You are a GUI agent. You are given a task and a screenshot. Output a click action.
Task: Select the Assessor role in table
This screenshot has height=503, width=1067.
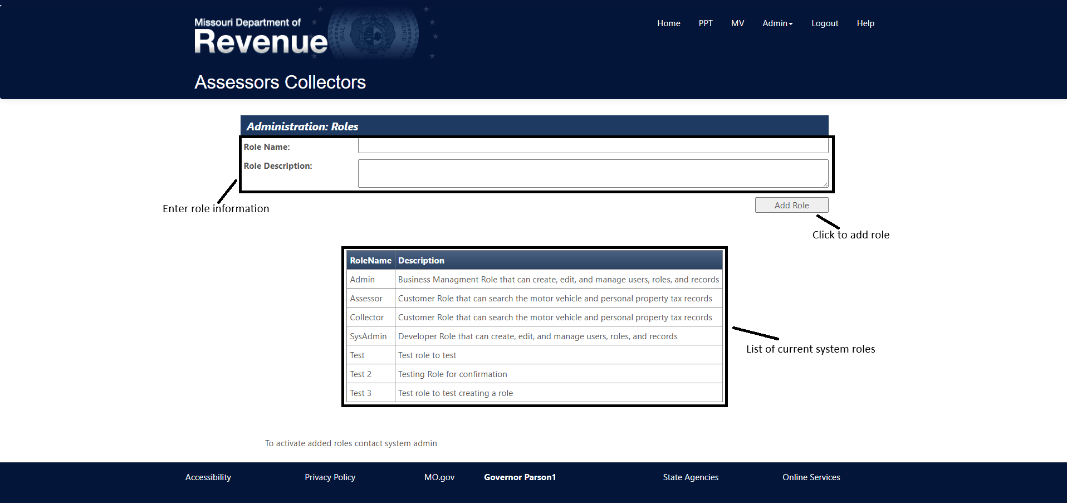point(366,299)
